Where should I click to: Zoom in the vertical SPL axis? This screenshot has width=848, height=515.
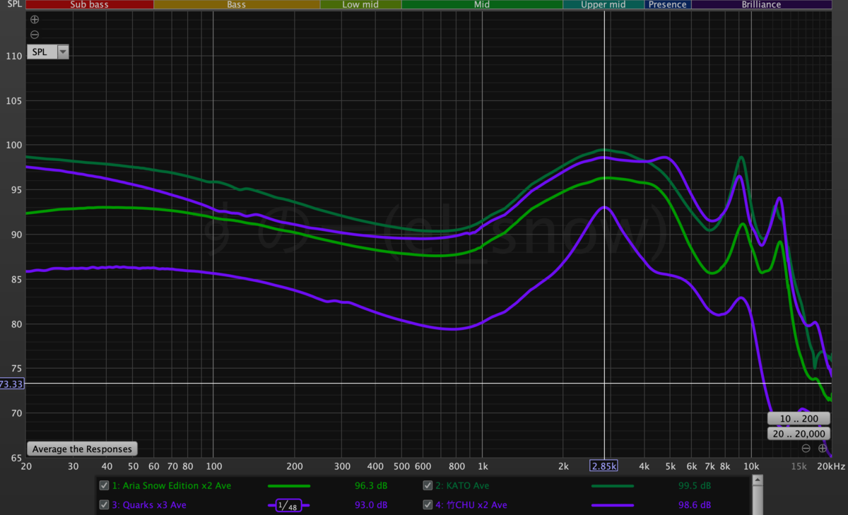pos(35,20)
